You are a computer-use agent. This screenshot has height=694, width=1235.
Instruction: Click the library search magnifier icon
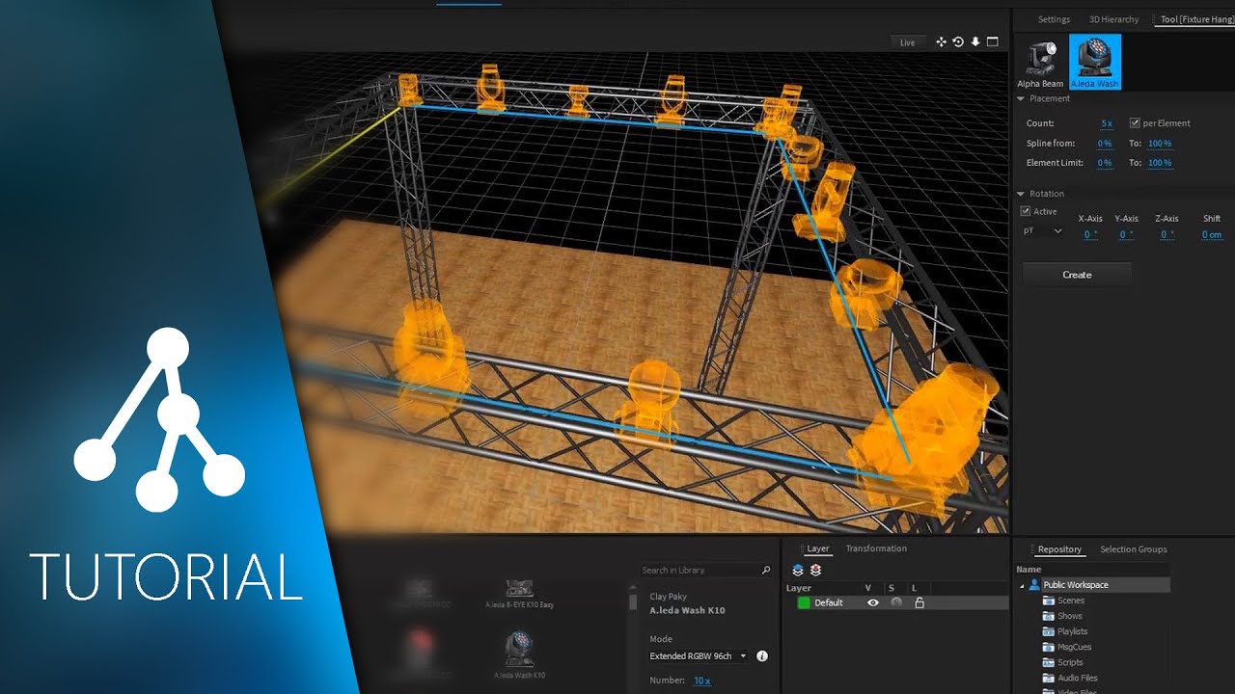click(767, 571)
